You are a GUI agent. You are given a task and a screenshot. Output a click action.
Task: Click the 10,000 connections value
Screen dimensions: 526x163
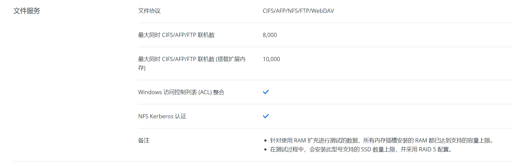[x=271, y=59]
